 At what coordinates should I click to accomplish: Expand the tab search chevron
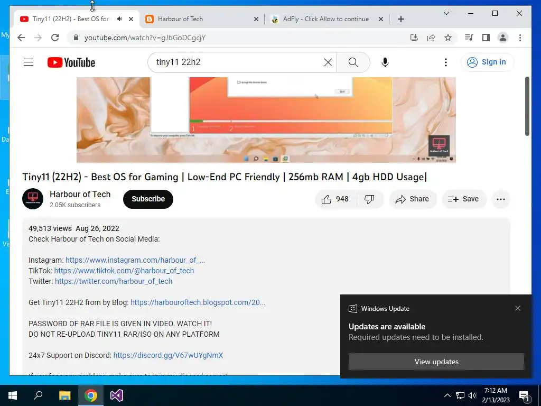coord(446,13)
